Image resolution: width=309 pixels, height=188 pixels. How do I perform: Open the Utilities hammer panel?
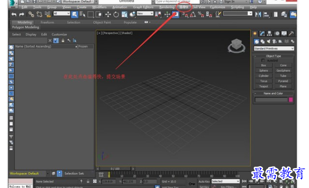click(291, 33)
